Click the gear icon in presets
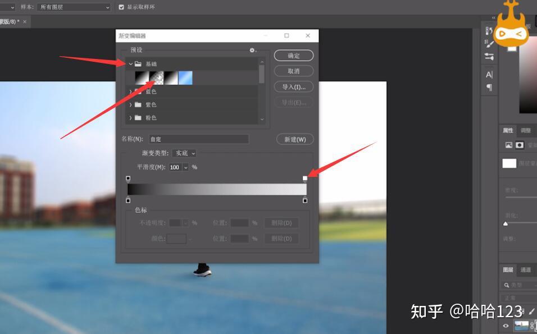 coord(252,50)
